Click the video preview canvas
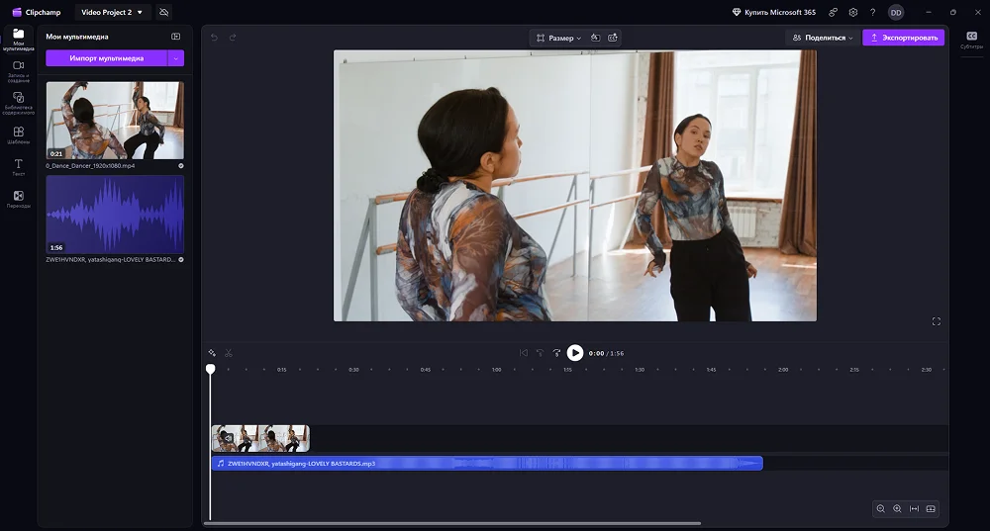This screenshot has height=531, width=990. [574, 186]
